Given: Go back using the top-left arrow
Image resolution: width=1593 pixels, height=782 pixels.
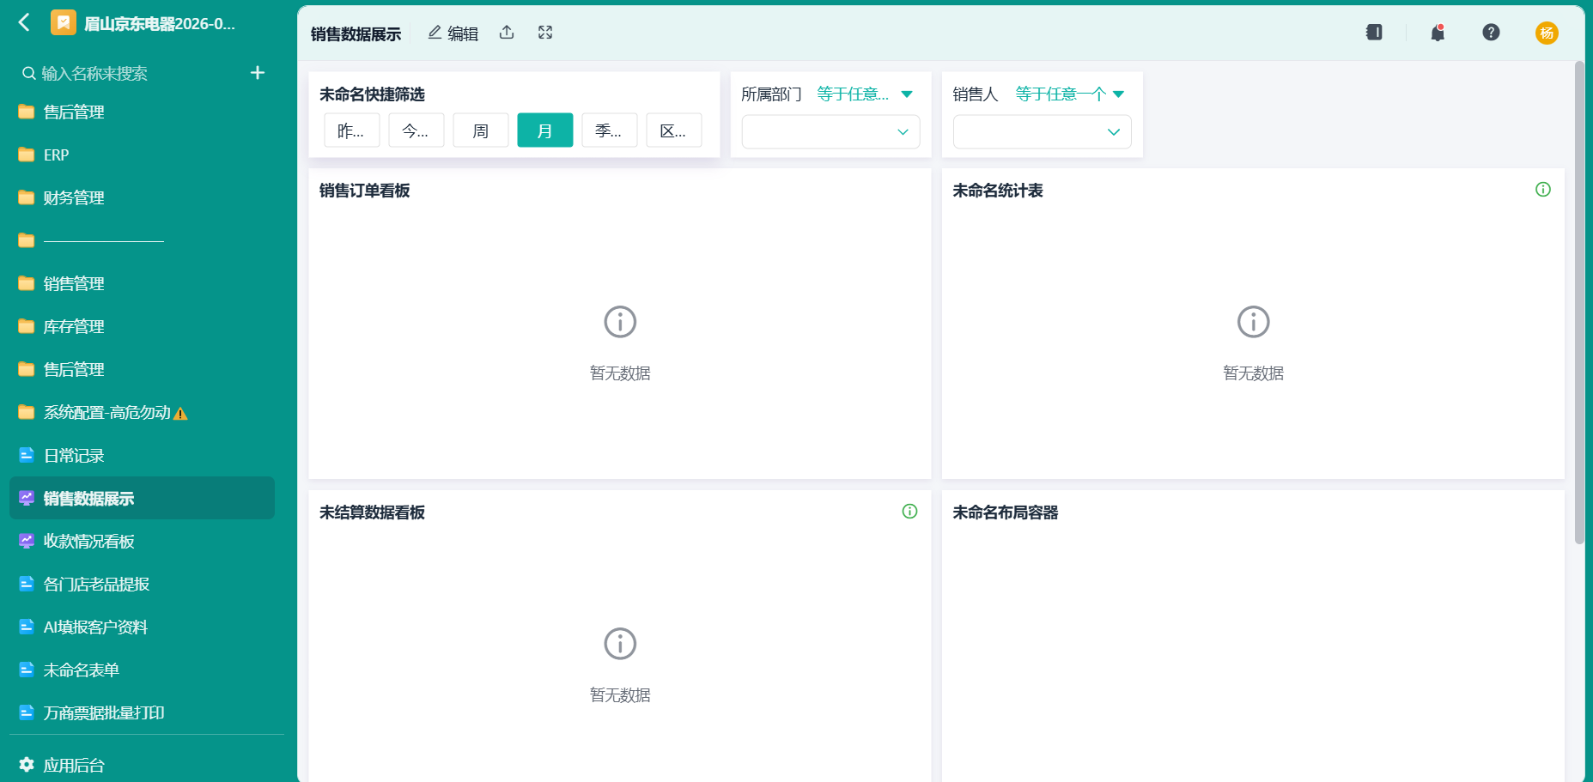Looking at the screenshot, I should coord(24,22).
